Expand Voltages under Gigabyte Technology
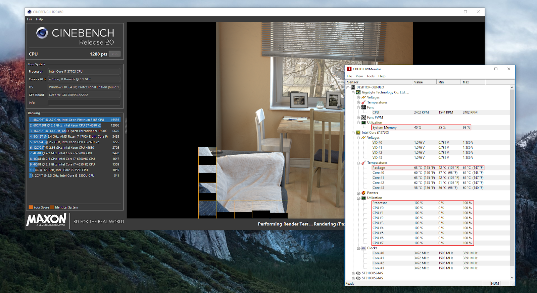The image size is (537, 293). [x=358, y=97]
